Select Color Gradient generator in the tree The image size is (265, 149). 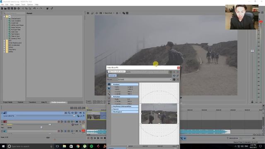tap(16, 21)
